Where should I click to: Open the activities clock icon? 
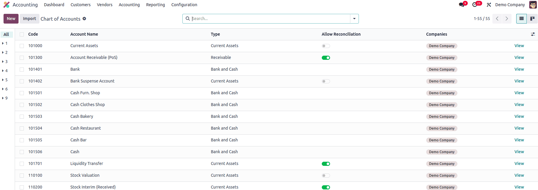[474, 5]
